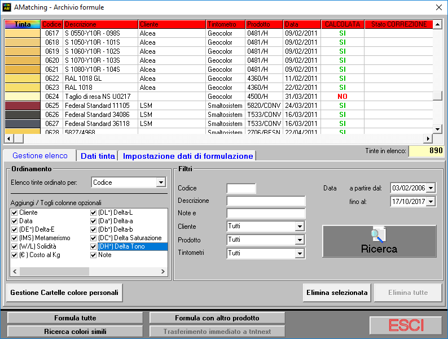Select row S 0550-Y10R - 098S
The image size is (448, 339).
click(x=219, y=33)
